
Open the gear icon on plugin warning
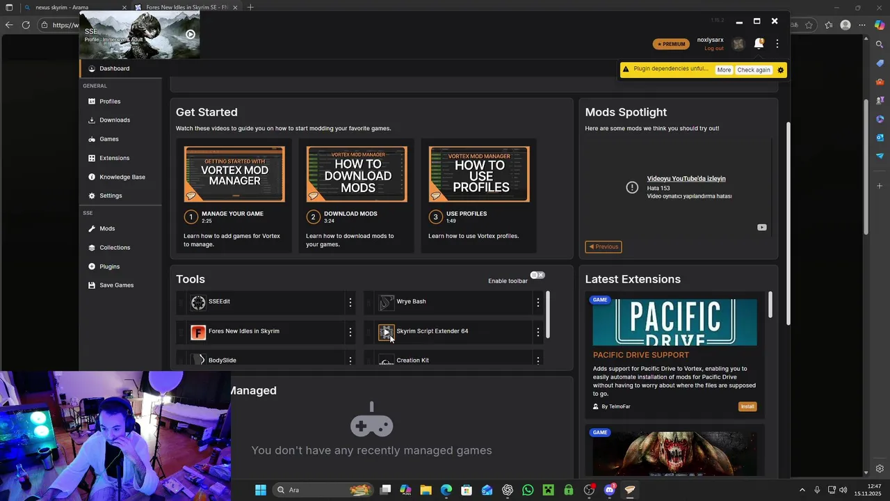pyautogui.click(x=780, y=70)
